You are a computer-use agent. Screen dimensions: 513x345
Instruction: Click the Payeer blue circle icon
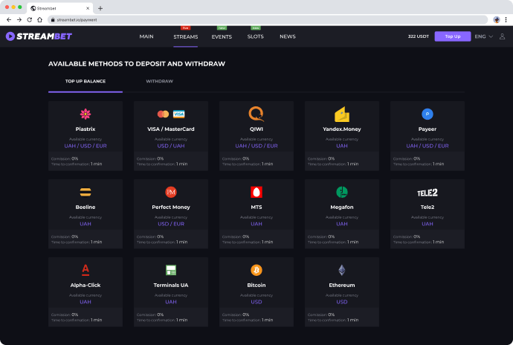pos(427,114)
